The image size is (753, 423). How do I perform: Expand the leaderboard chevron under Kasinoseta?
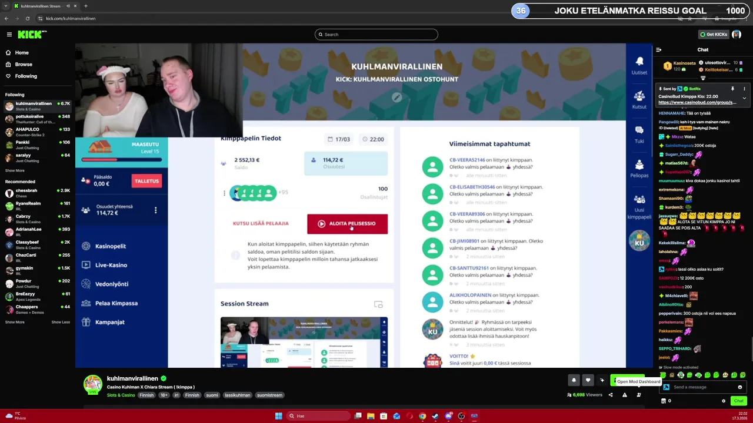coord(702,78)
